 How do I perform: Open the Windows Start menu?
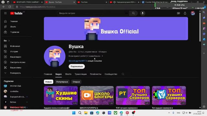[x=74, y=113]
